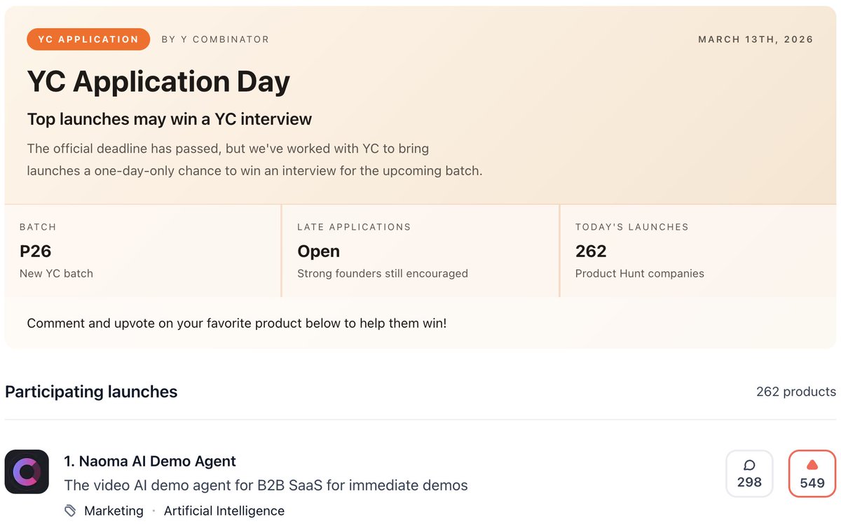The height and width of the screenshot is (524, 841).
Task: Click the TODAY'S LAUNCHES label
Action: [632, 227]
